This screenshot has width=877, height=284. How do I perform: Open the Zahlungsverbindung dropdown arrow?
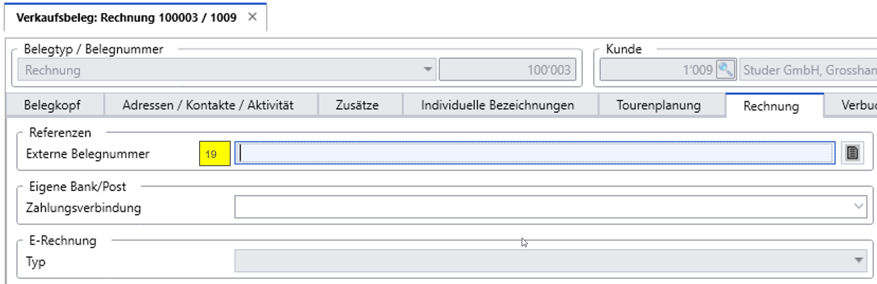(858, 206)
